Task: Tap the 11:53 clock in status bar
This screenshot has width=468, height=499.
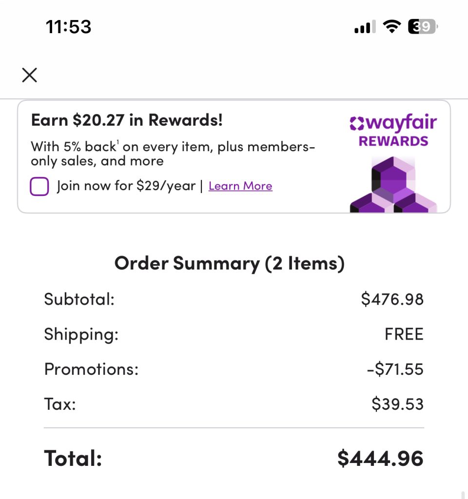Action: tap(69, 27)
